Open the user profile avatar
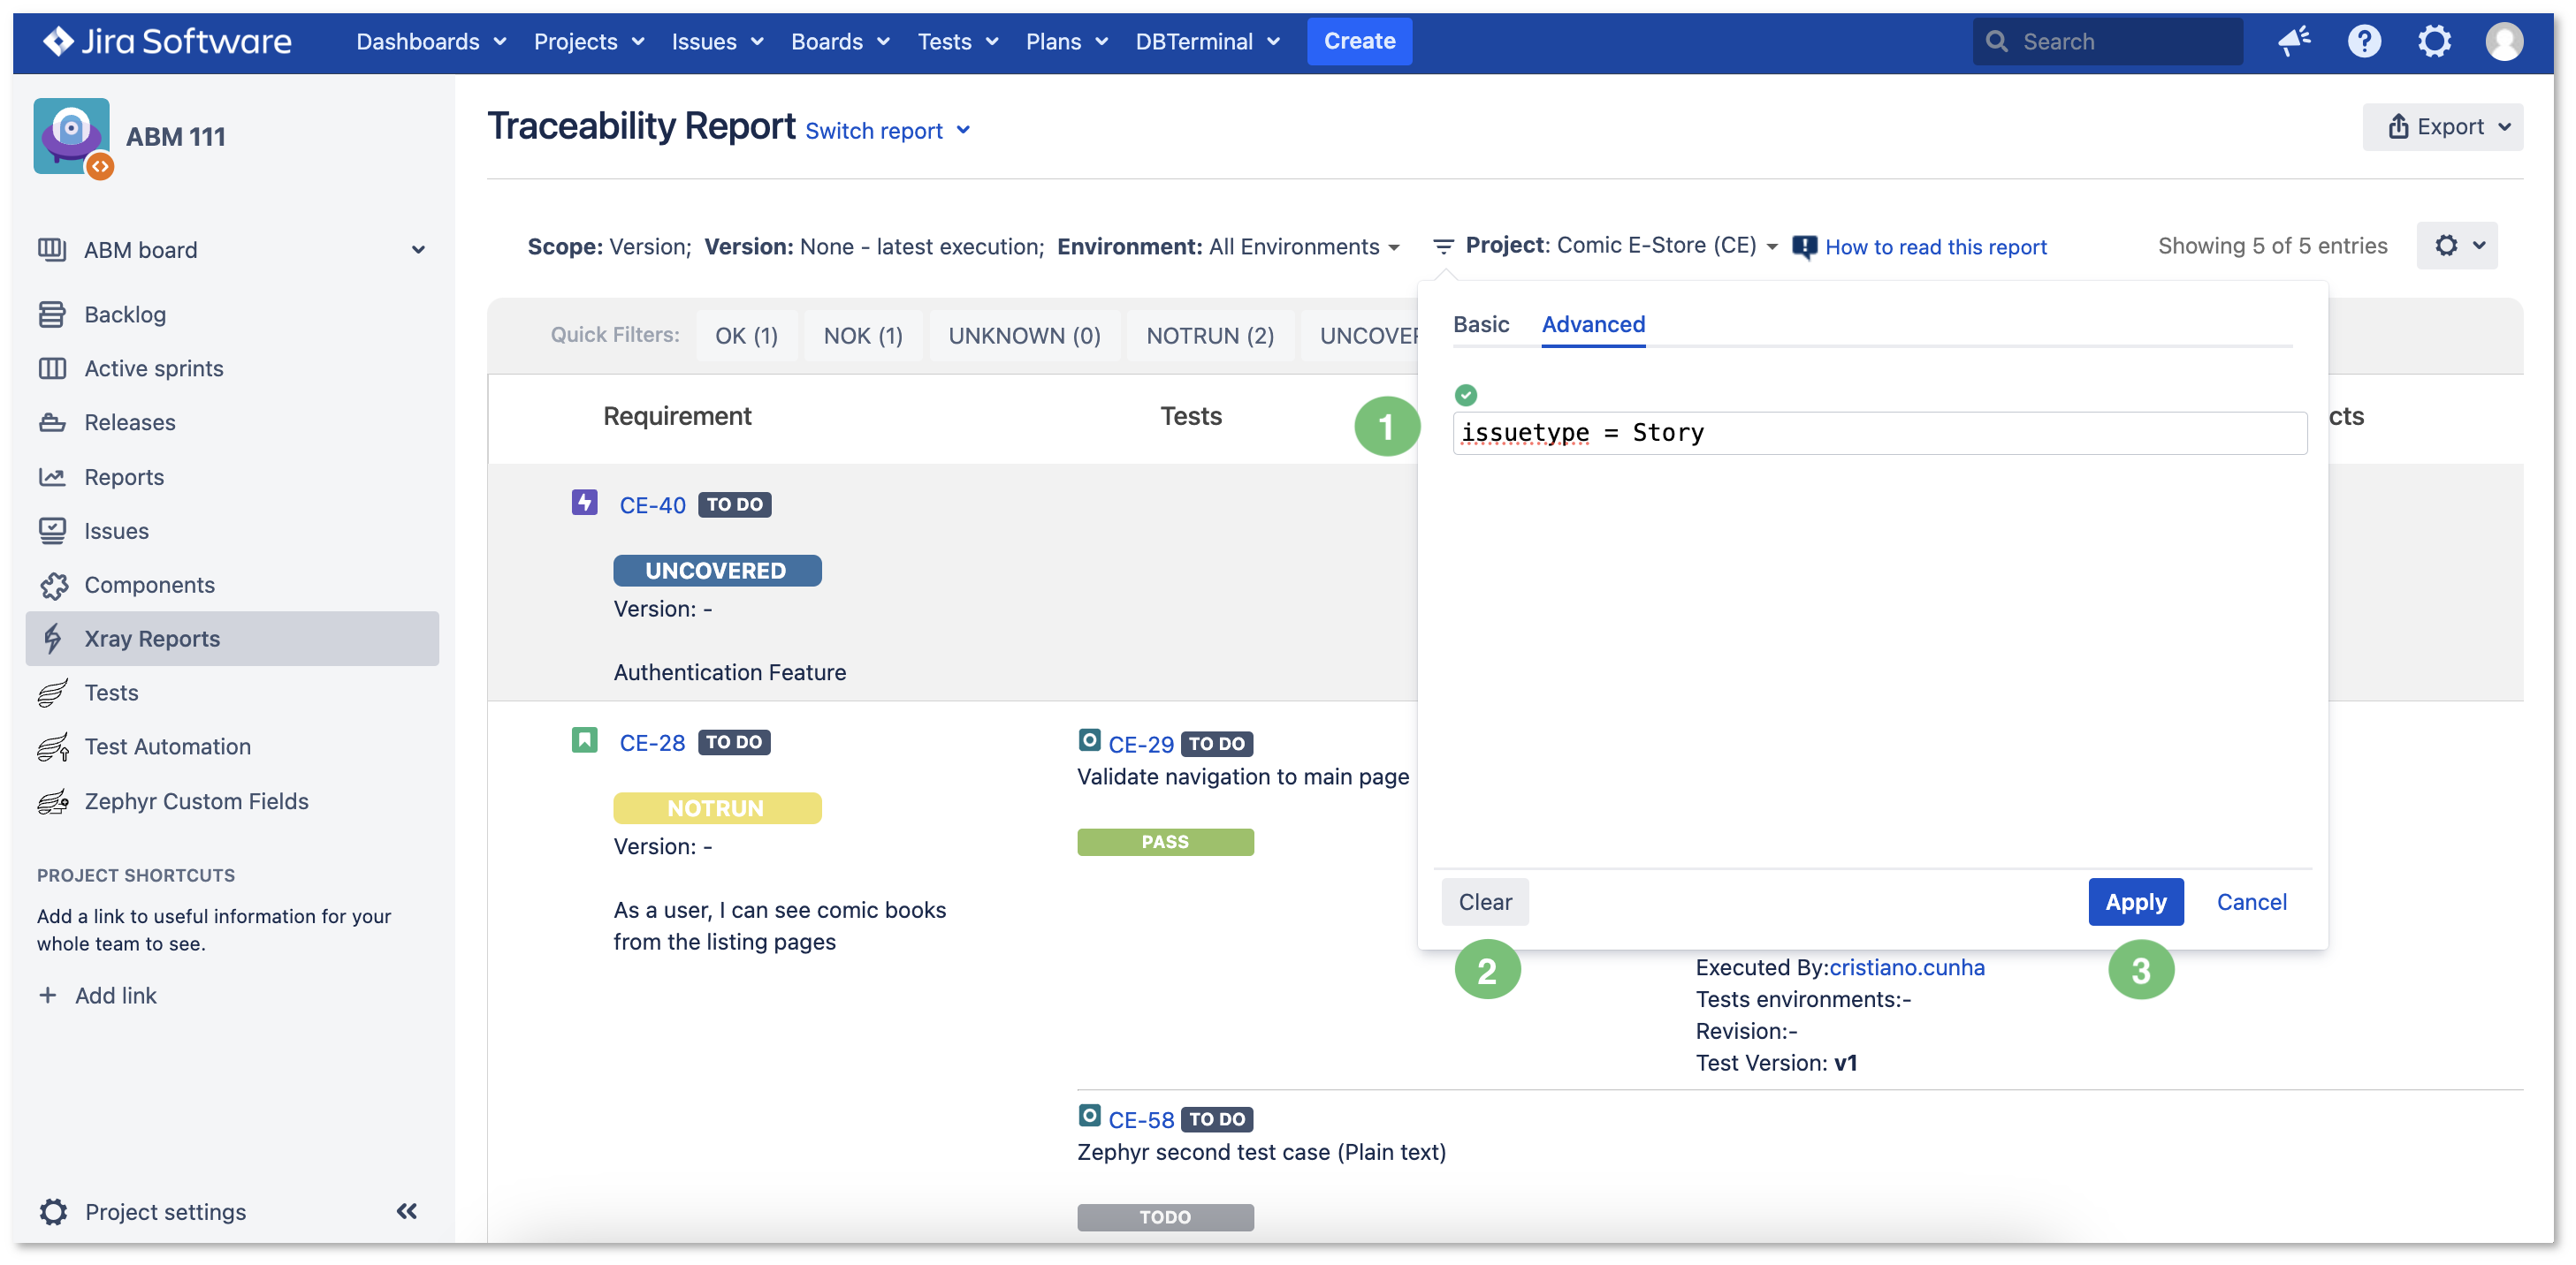The height and width of the screenshot is (1265, 2576). click(x=2504, y=41)
